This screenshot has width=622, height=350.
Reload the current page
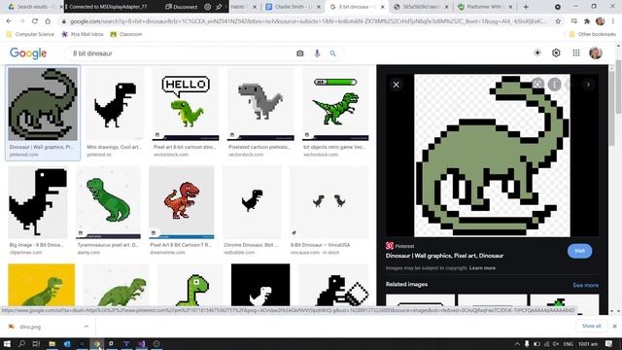(35, 21)
